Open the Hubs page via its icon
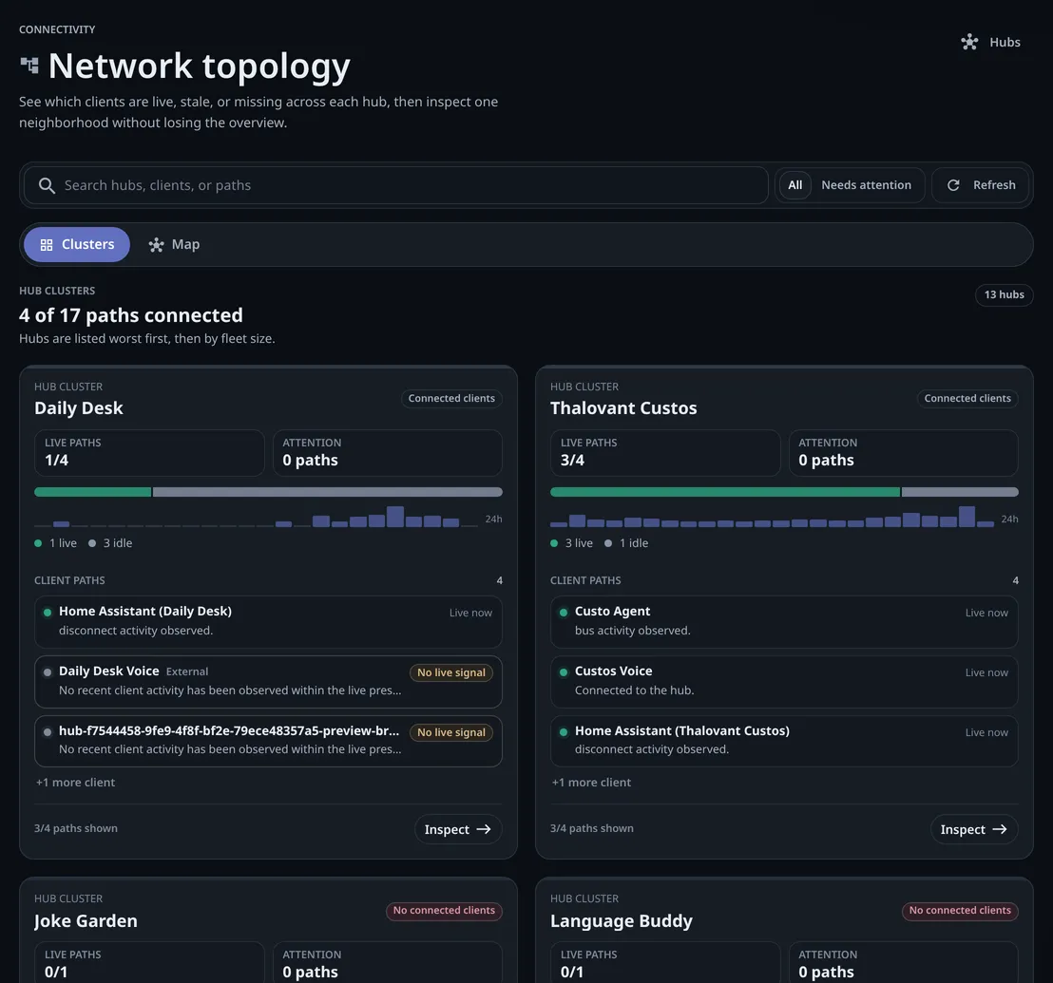The width and height of the screenshot is (1053, 983). [969, 43]
